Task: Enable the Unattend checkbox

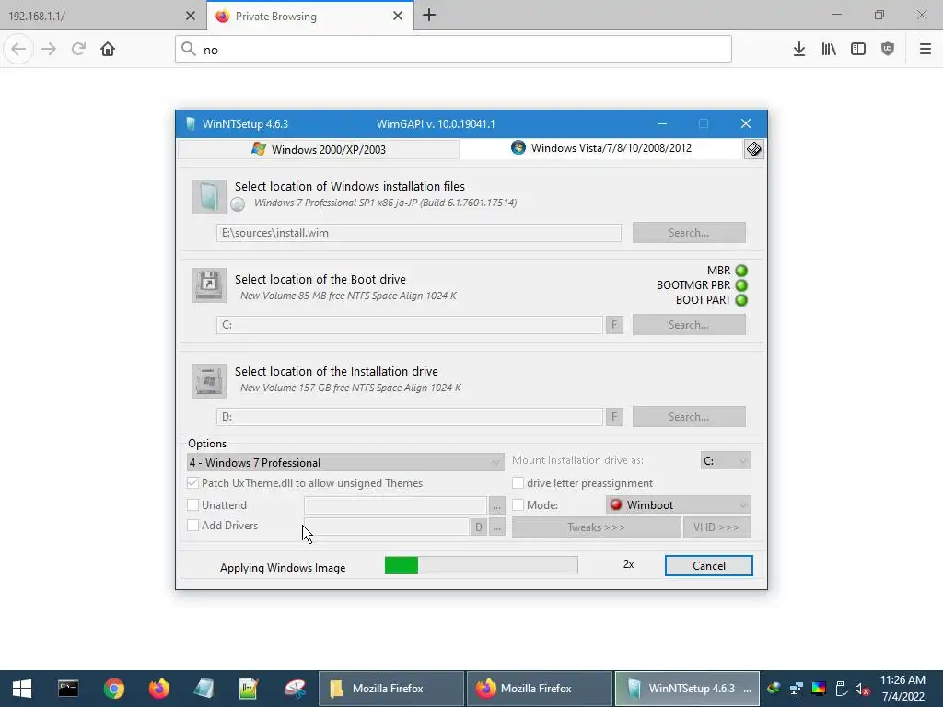Action: pos(192,505)
